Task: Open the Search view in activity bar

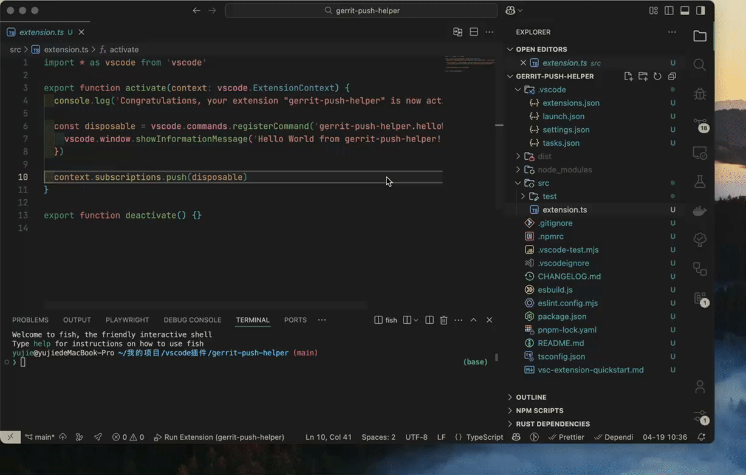Action: [700, 65]
